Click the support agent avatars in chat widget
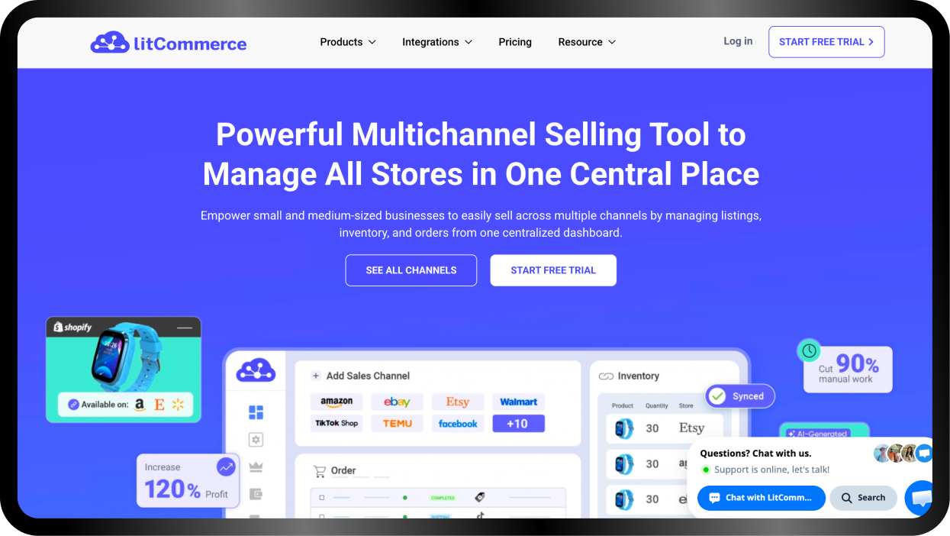 coord(903,454)
